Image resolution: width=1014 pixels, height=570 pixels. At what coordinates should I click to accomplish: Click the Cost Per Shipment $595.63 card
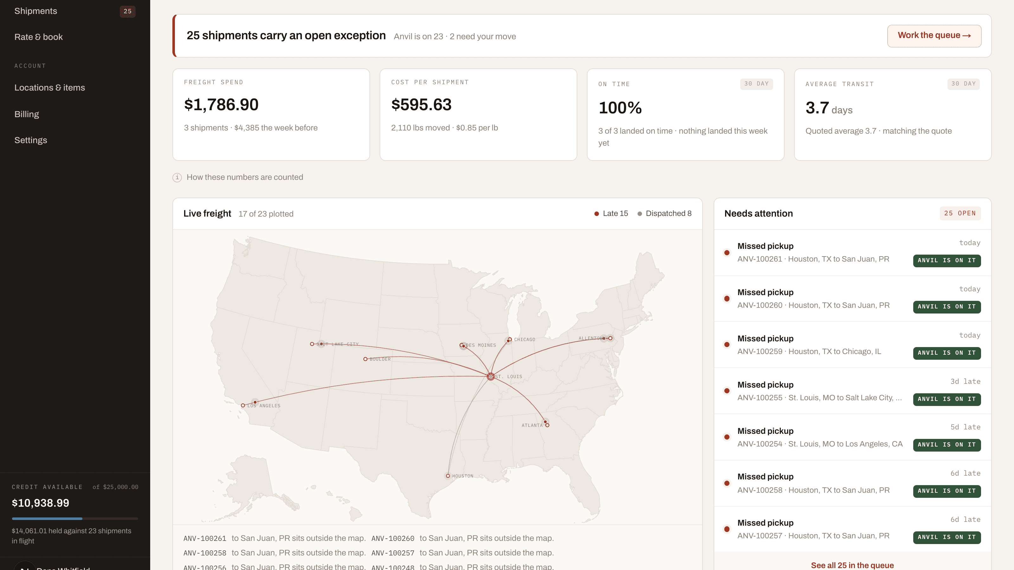pos(478,115)
